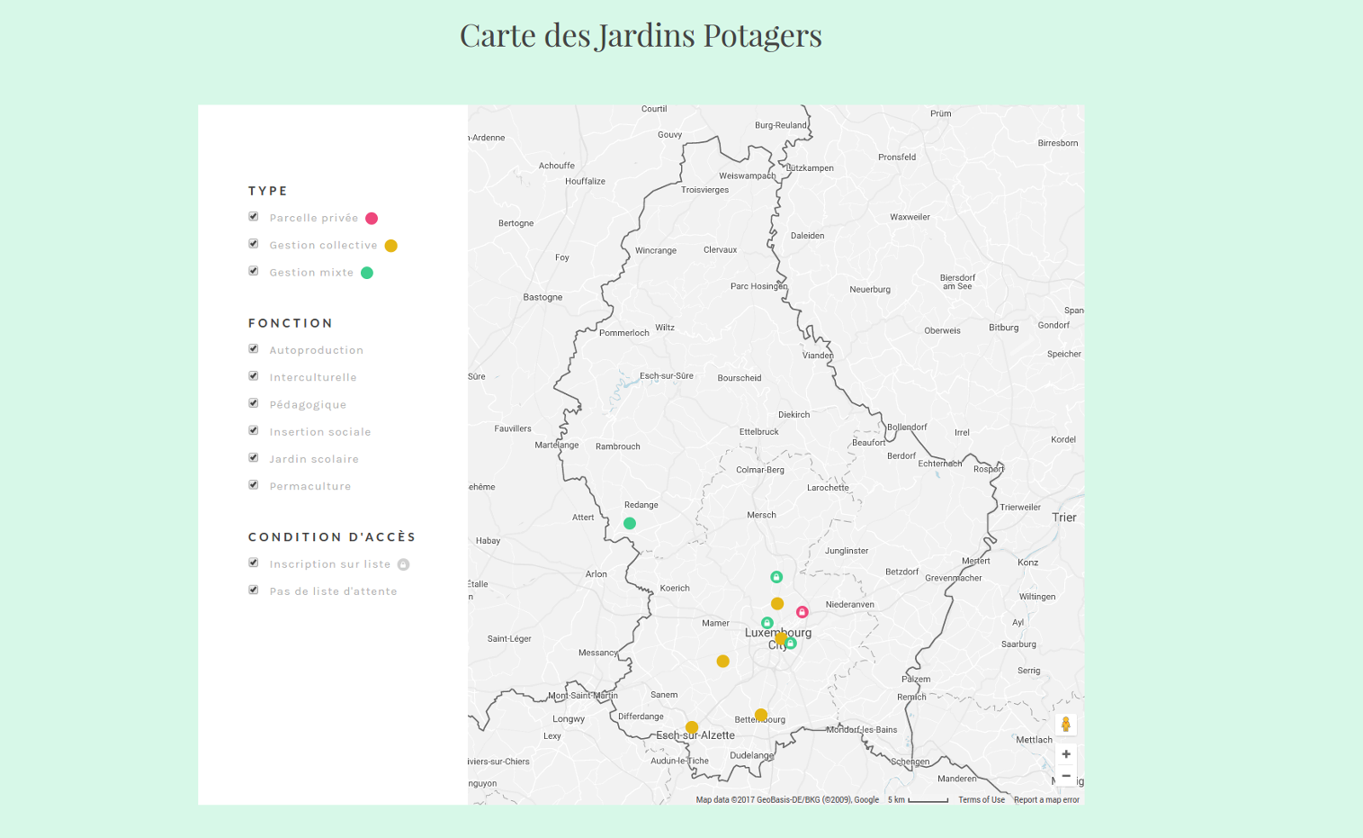The width and height of the screenshot is (1363, 838).
Task: Click the Arlon label on the map
Action: 596,574
